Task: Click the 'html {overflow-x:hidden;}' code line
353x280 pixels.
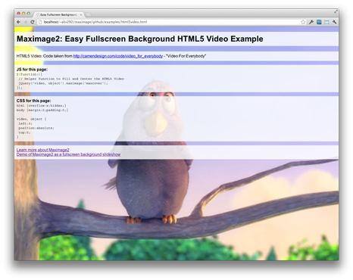Action: (42, 105)
